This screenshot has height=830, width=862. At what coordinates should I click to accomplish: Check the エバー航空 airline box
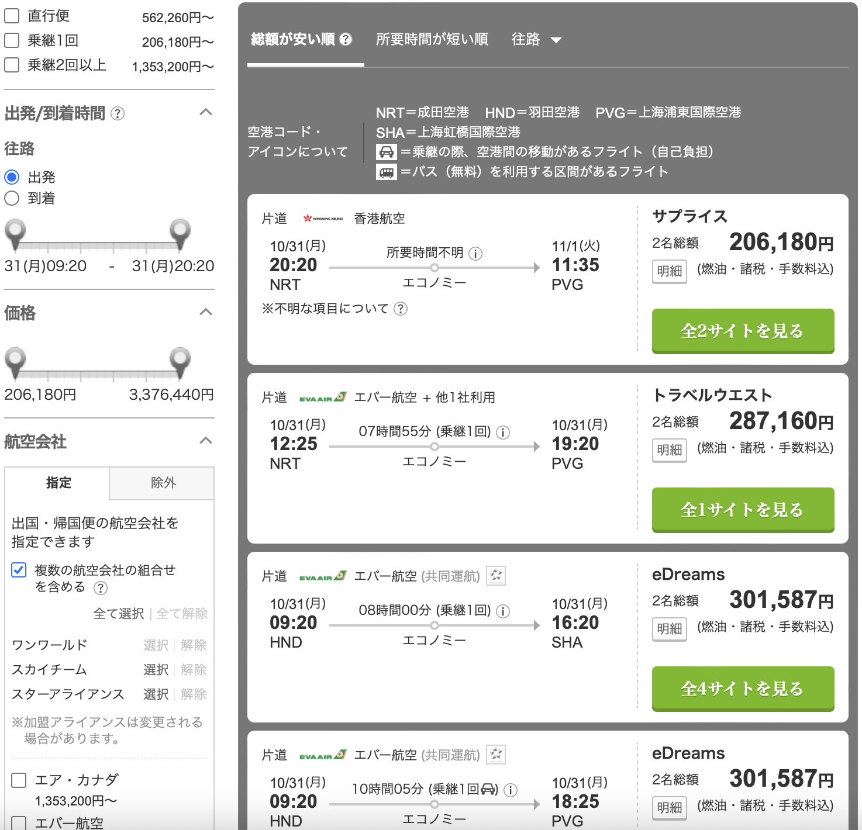19,824
